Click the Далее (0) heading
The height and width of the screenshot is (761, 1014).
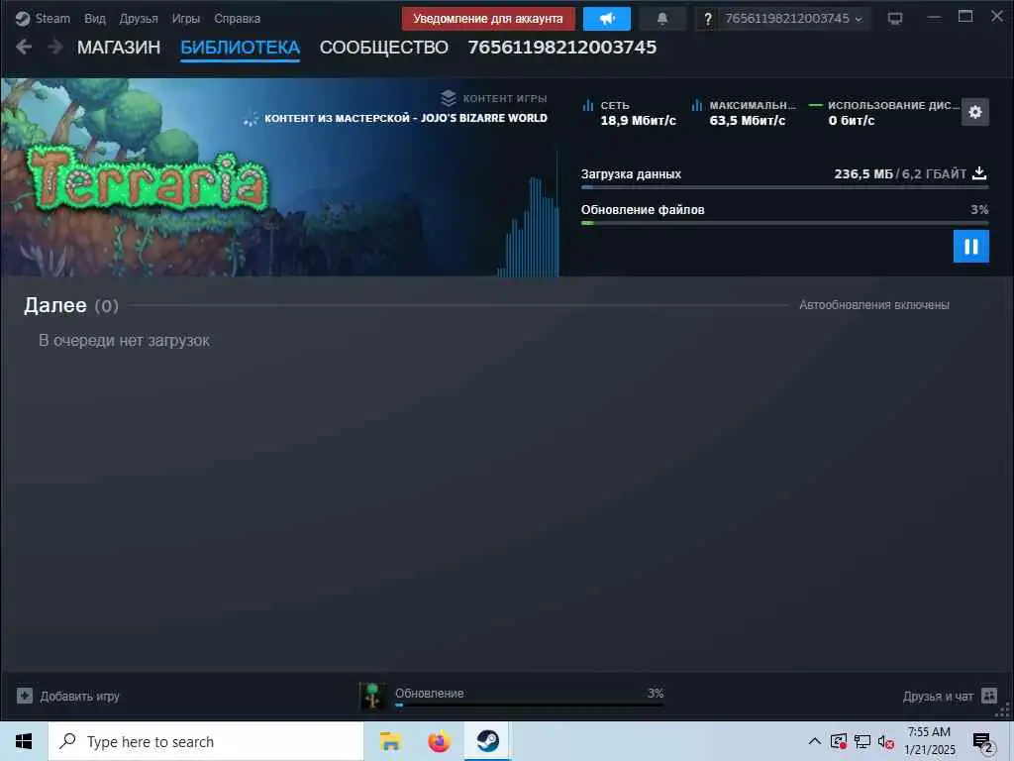(71, 305)
